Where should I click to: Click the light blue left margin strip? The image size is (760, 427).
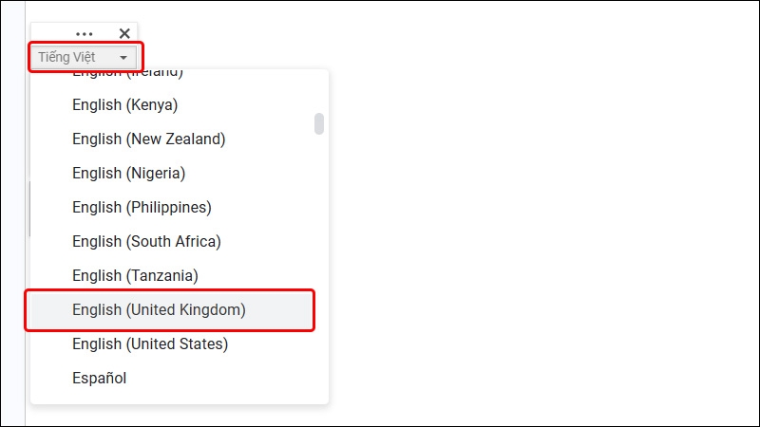12,213
